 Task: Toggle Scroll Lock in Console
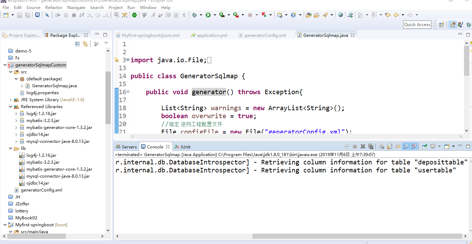(x=390, y=147)
